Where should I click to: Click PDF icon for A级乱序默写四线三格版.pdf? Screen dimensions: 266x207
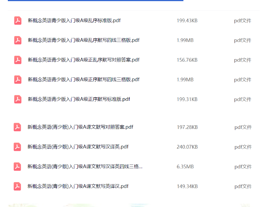17,40
